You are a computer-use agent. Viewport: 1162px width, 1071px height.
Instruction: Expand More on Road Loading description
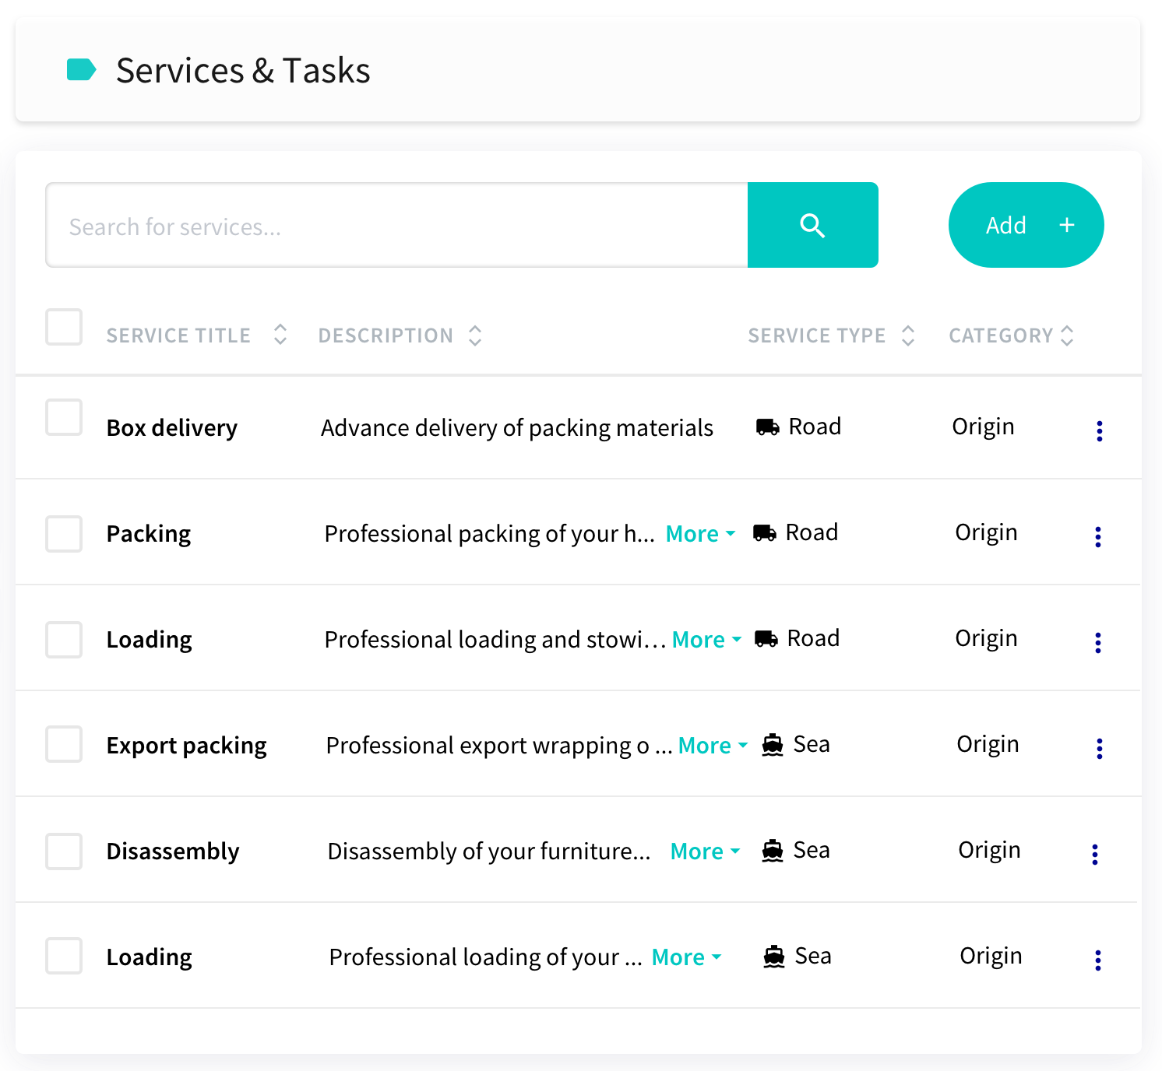click(706, 640)
